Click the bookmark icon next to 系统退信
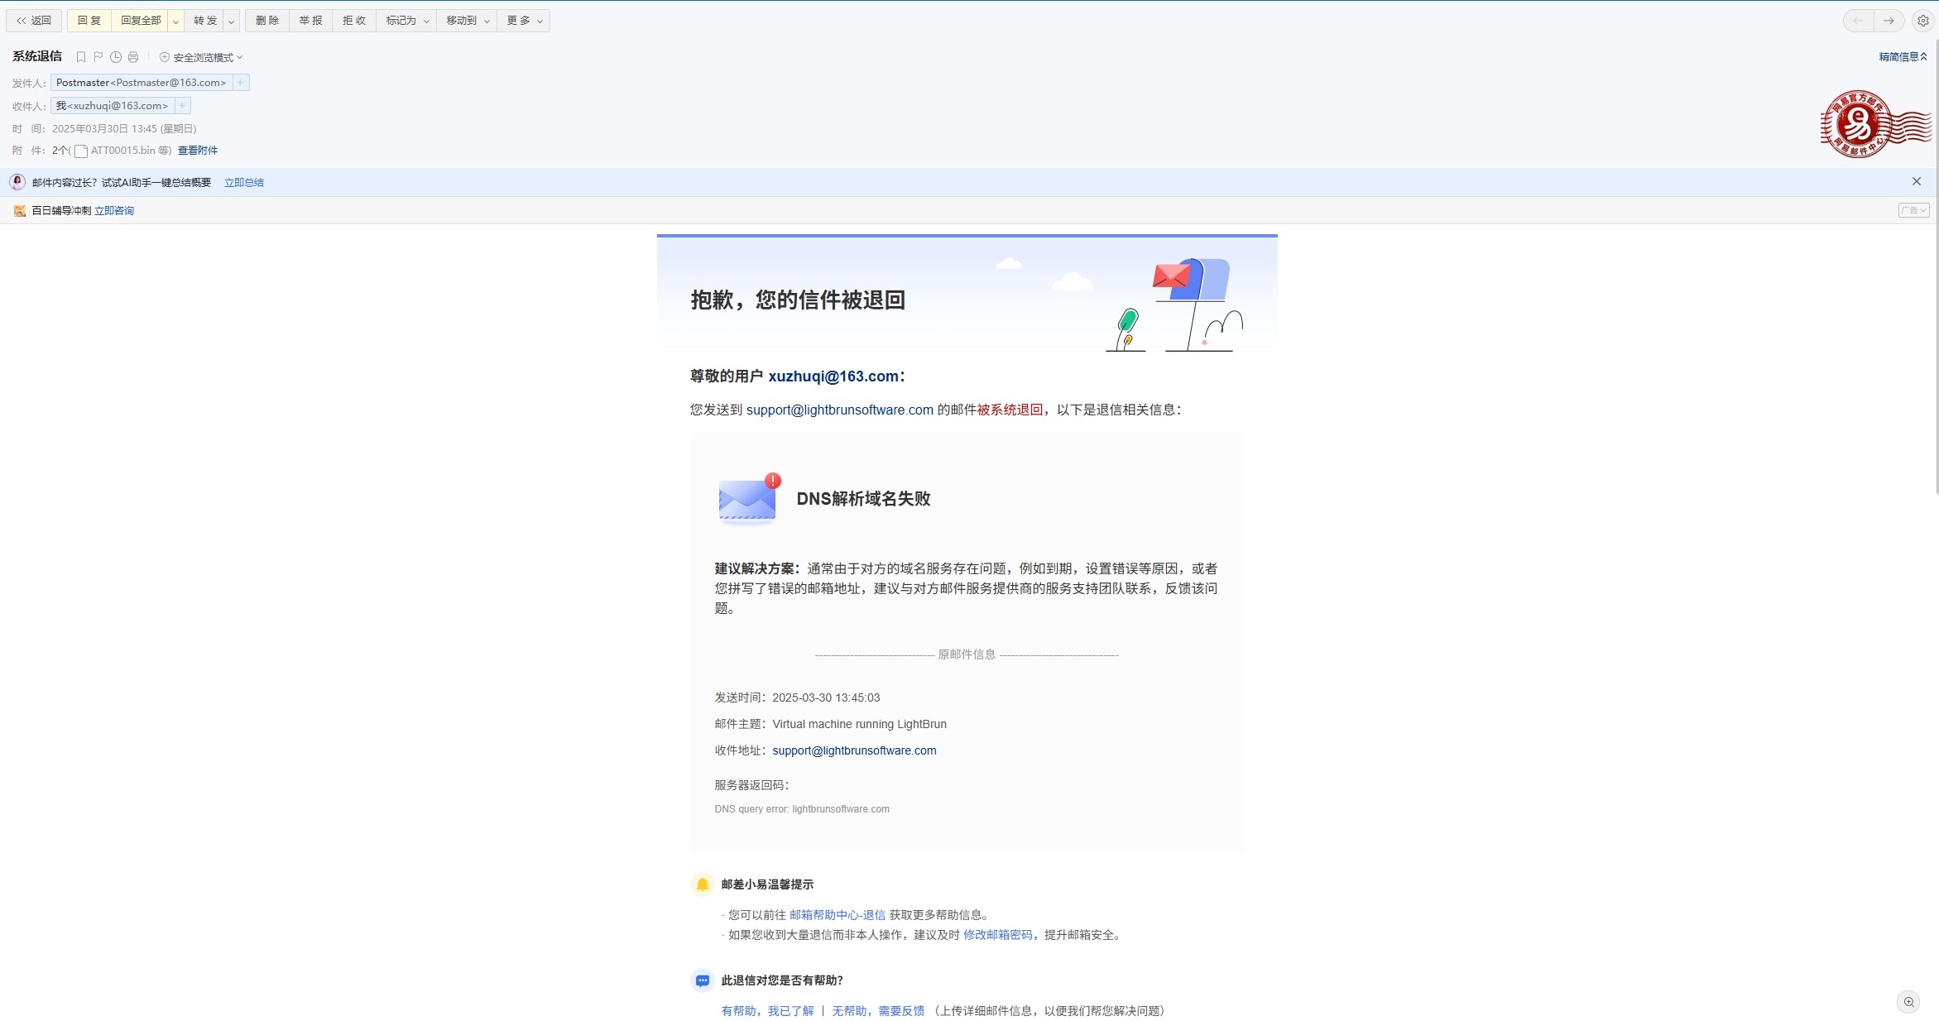The width and height of the screenshot is (1939, 1021). tap(81, 57)
